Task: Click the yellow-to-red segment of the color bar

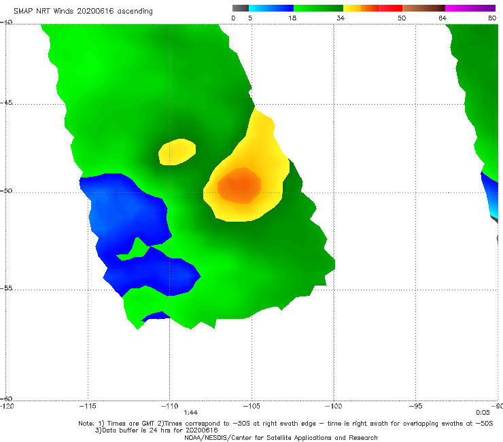Action: [x=372, y=8]
